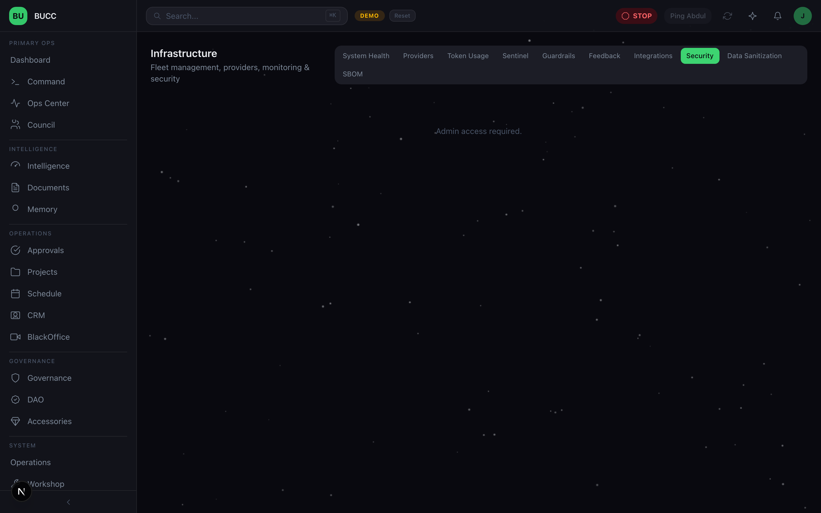Open the notifications bell
The width and height of the screenshot is (821, 513).
click(778, 16)
